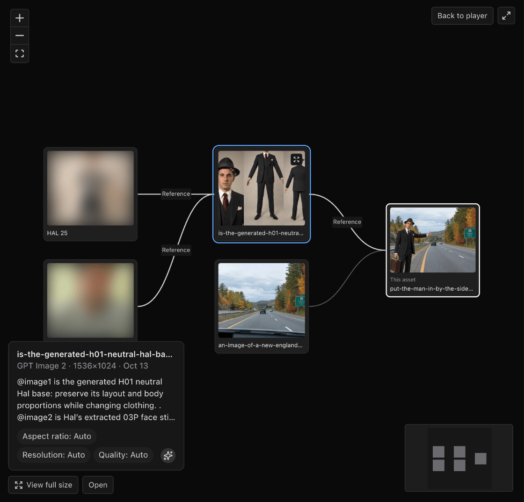Click Aspect ratio: Auto chip

[x=57, y=436]
